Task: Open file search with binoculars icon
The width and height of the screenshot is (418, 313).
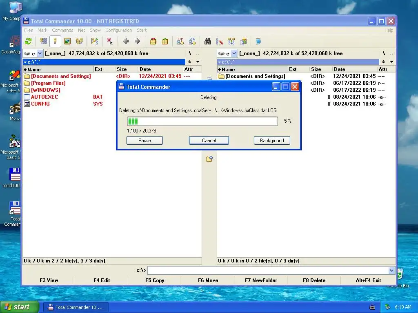Action: pyautogui.click(x=208, y=41)
